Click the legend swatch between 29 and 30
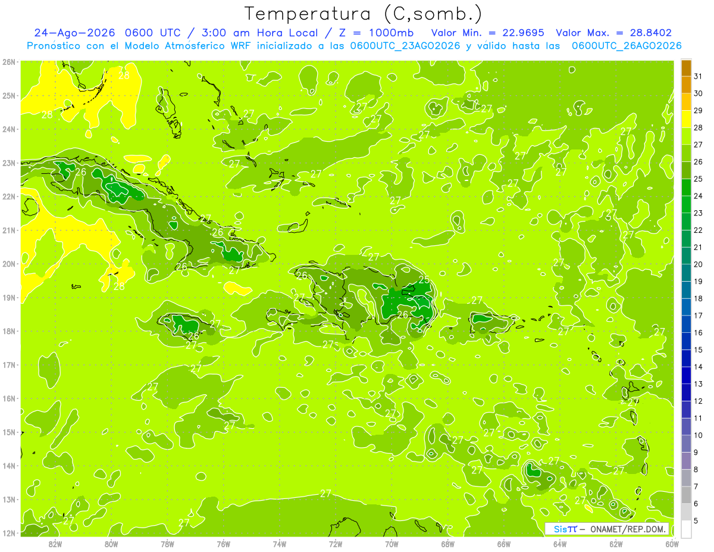Viewport: 714px width, 552px height. [x=686, y=102]
